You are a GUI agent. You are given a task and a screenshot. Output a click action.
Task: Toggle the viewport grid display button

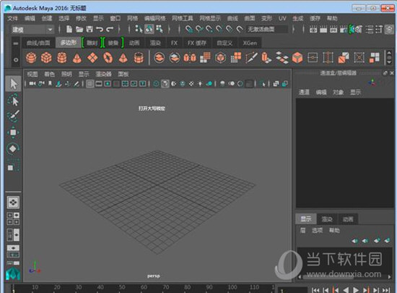point(90,83)
